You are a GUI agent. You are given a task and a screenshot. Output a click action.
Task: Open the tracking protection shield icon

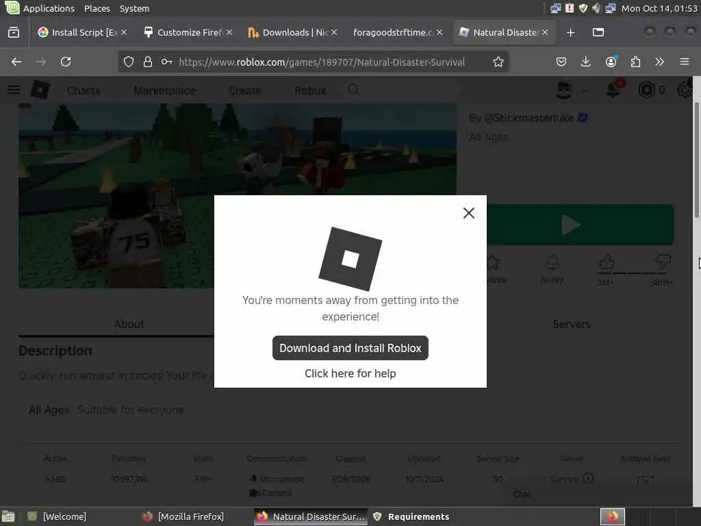click(128, 62)
